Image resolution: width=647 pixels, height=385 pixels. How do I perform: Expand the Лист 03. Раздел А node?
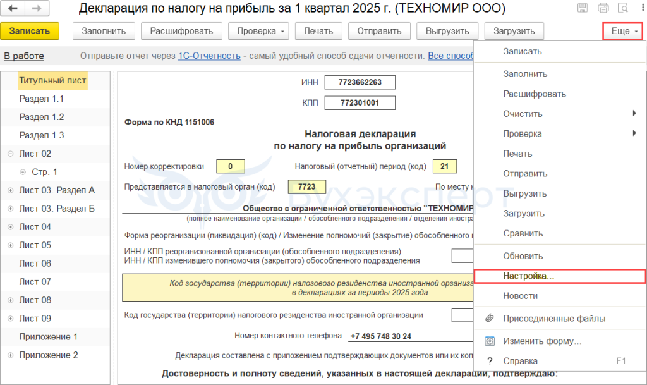pos(10,190)
